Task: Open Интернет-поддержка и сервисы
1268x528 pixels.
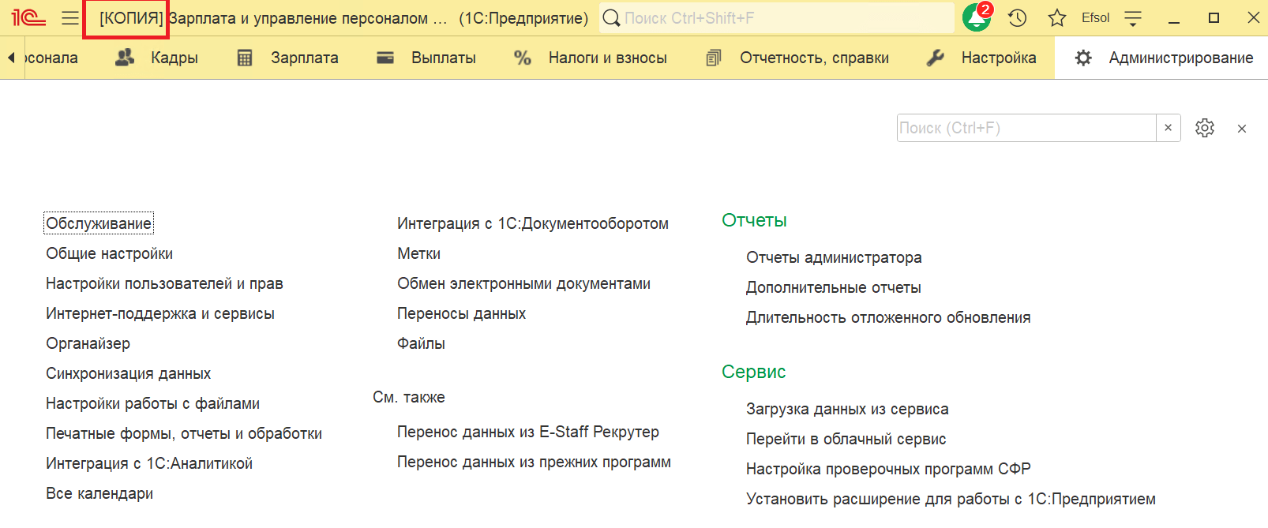Action: coord(160,313)
